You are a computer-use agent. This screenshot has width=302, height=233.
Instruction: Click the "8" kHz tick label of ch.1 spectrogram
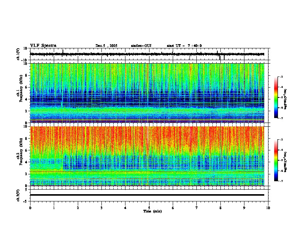point(26,75)
